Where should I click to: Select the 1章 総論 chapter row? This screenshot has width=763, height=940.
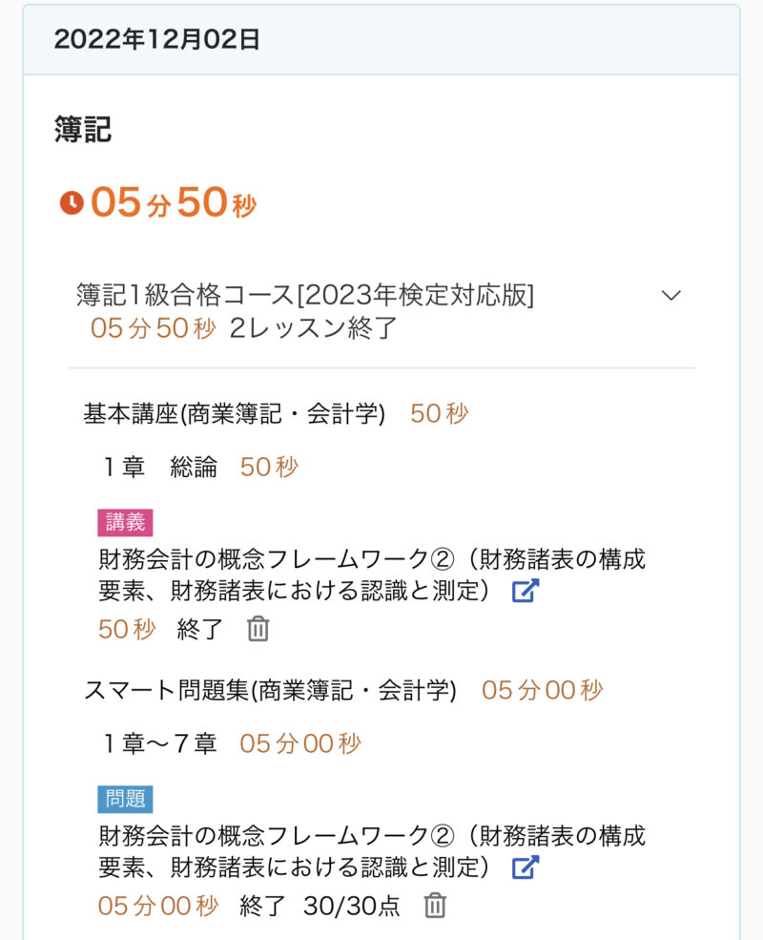coord(161,468)
